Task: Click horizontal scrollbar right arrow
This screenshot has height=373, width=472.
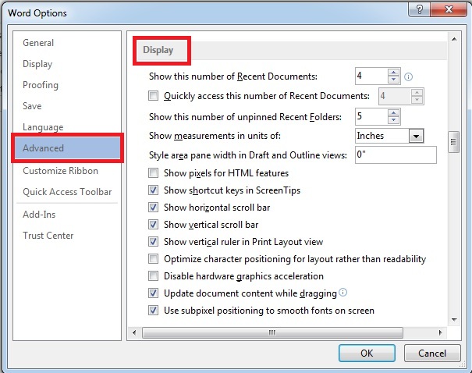Action: 440,332
